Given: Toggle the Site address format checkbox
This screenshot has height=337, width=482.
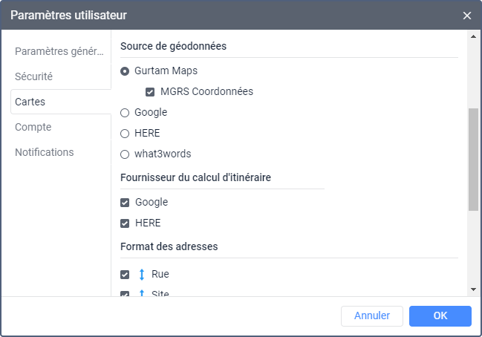Looking at the screenshot, I should (x=125, y=294).
